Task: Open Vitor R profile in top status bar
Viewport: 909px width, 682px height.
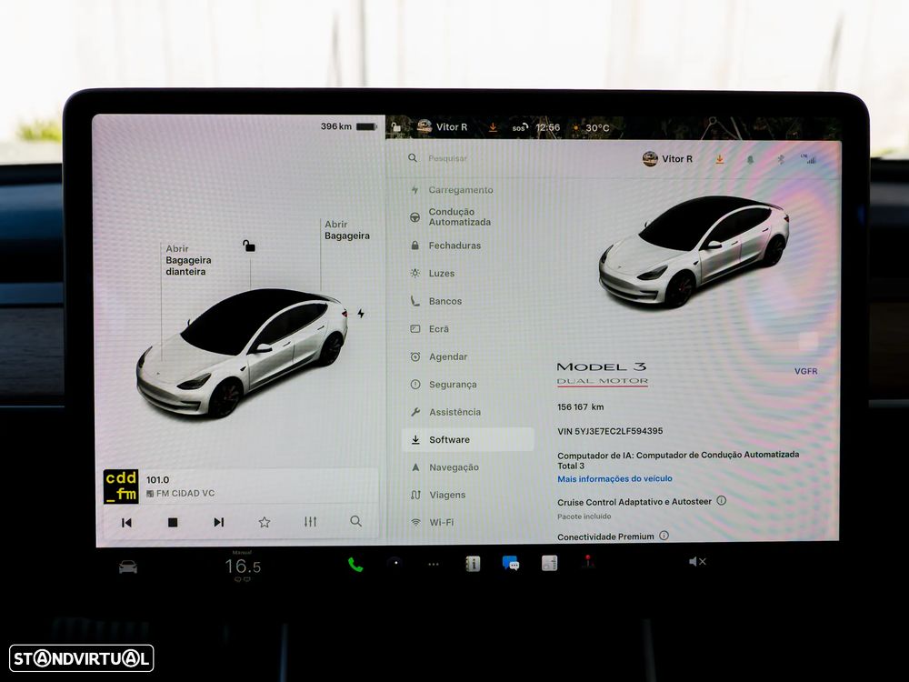Action: click(442, 126)
